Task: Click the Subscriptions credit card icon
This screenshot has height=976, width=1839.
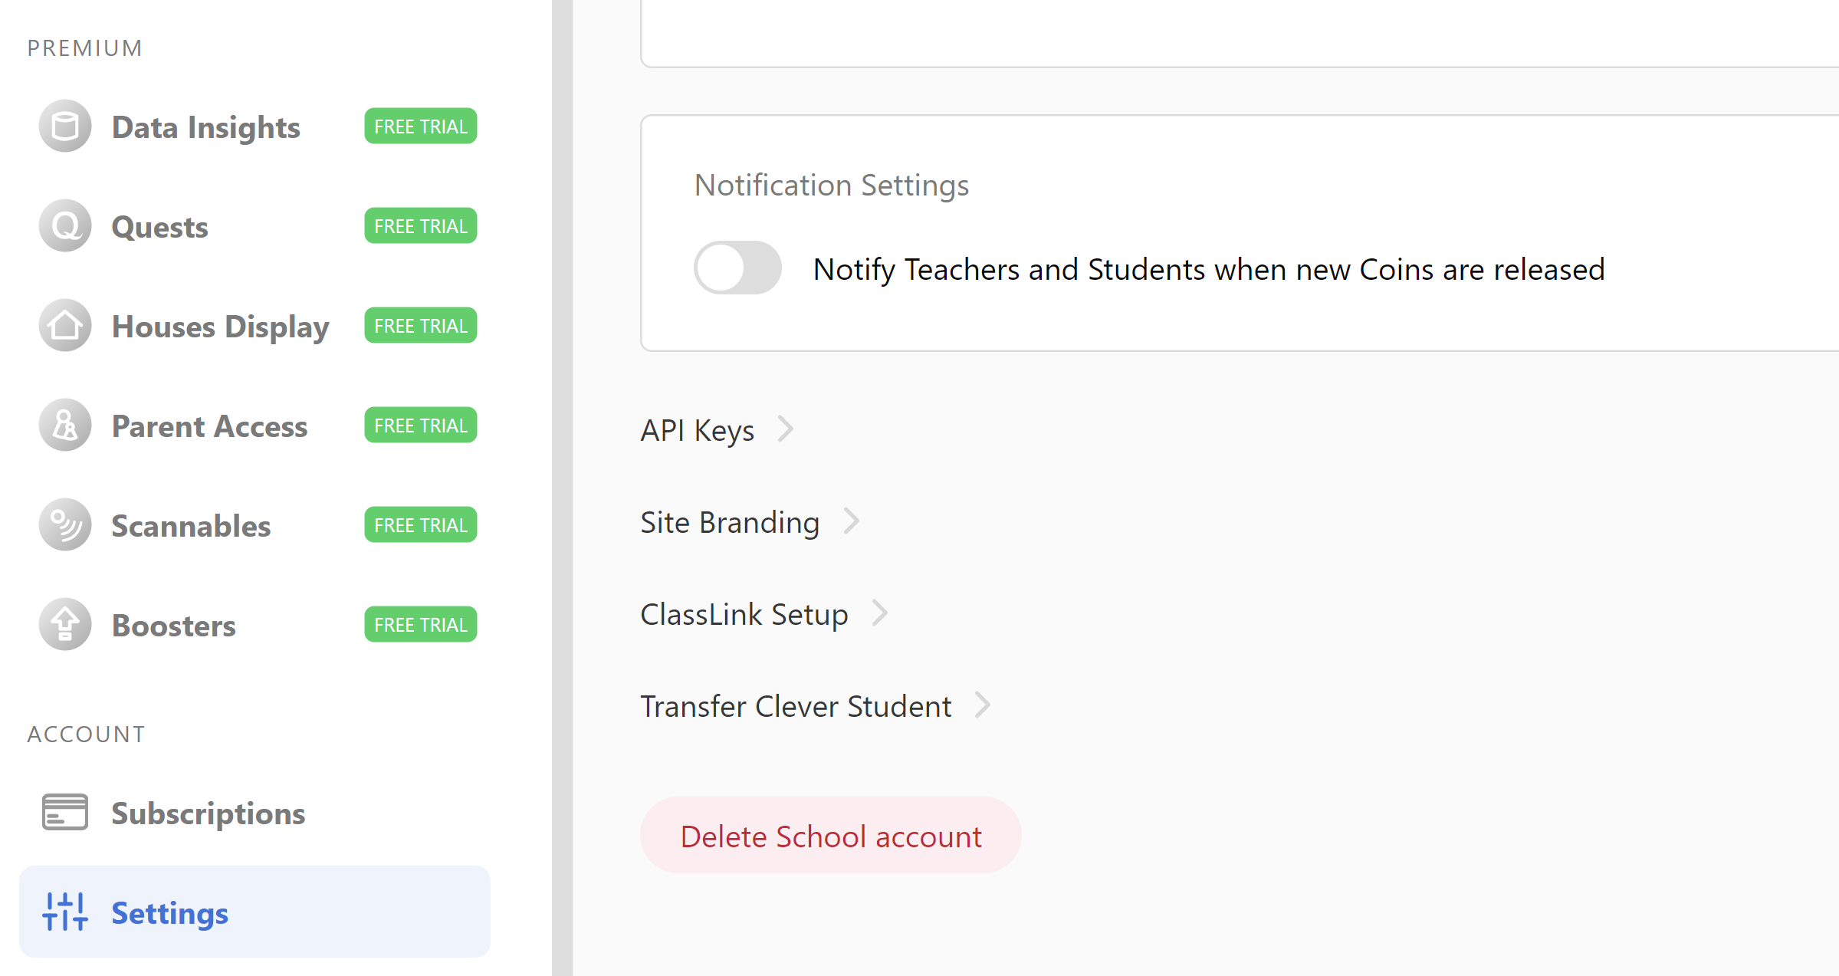Action: tap(65, 812)
